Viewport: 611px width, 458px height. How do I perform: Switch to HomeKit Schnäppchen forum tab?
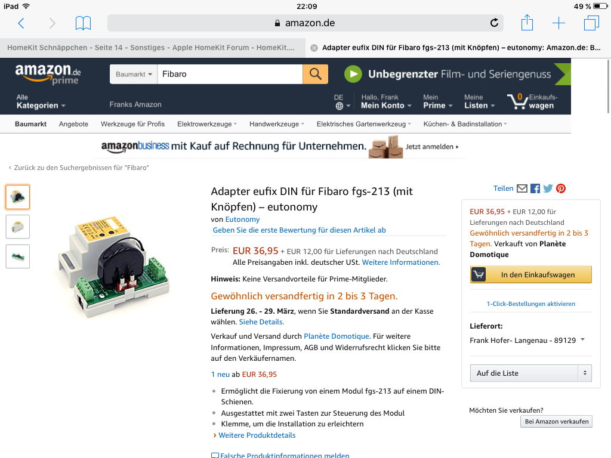pyautogui.click(x=151, y=48)
